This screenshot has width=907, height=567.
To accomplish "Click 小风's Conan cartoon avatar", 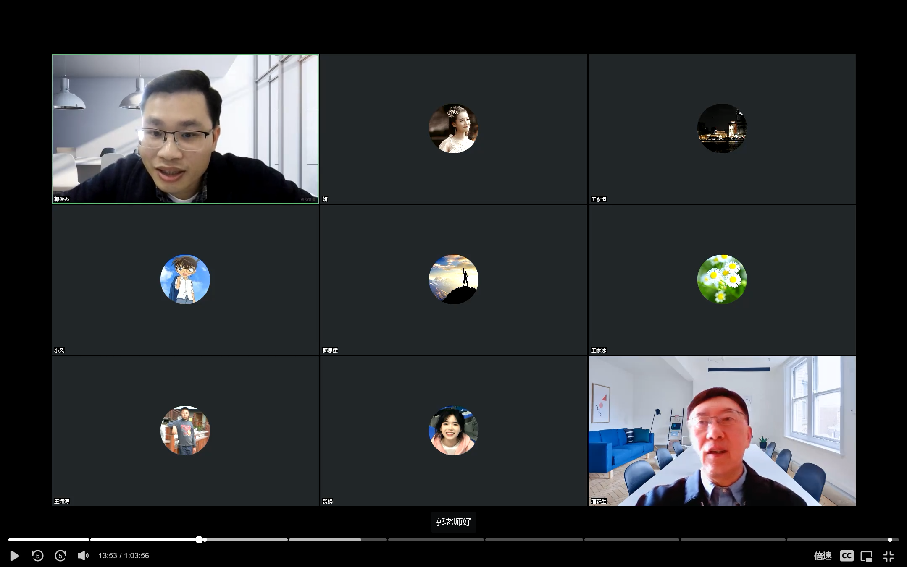I will click(185, 279).
